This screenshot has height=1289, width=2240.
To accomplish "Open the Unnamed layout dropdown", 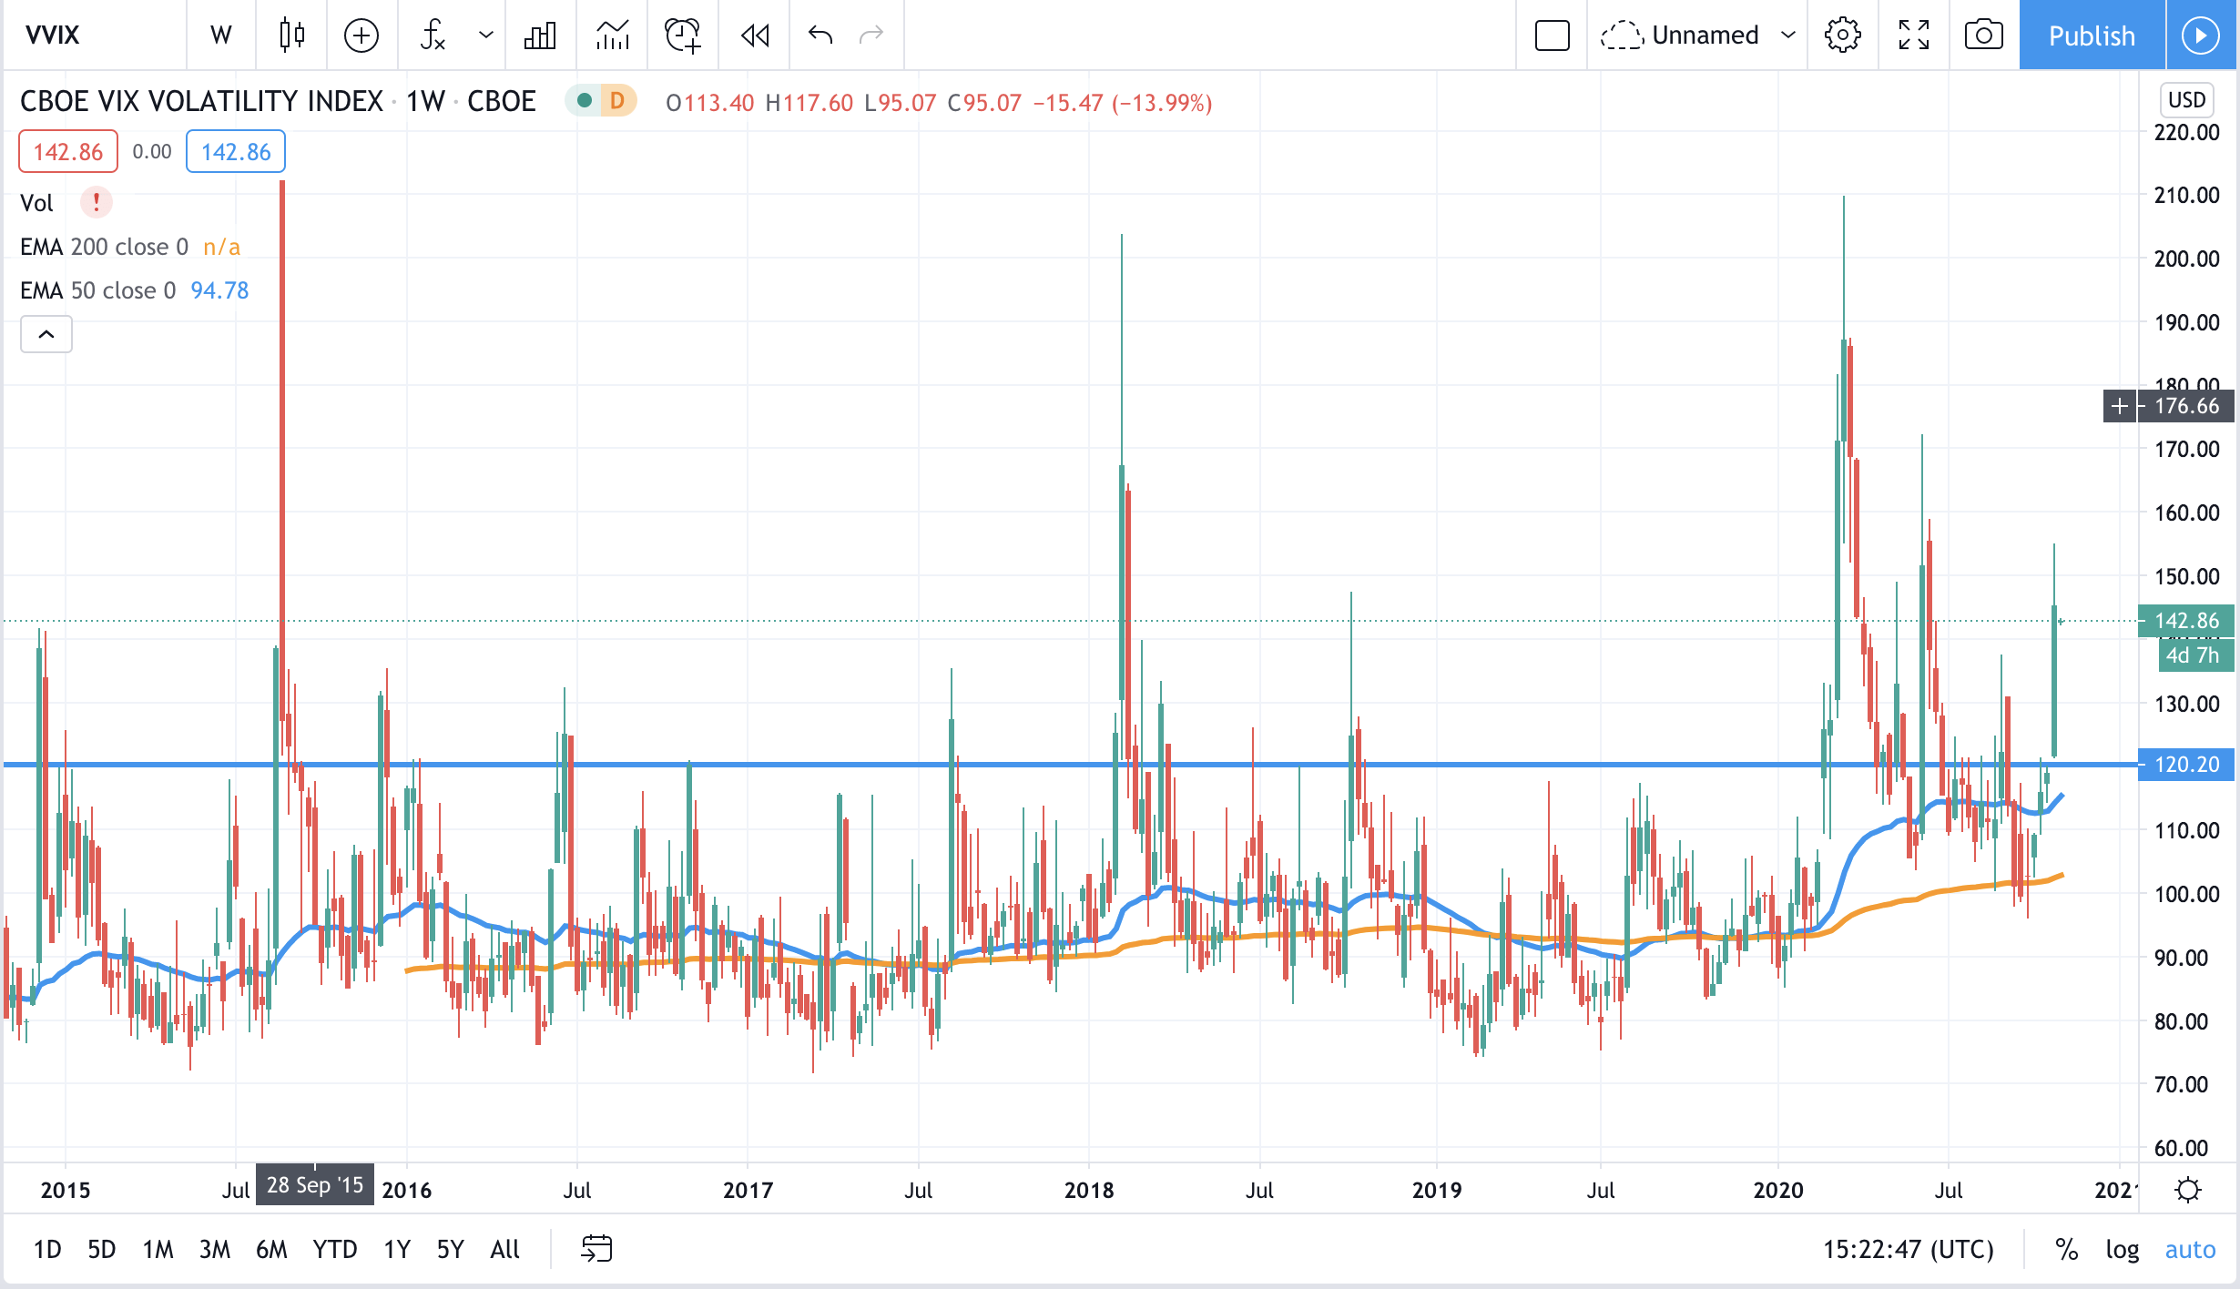I will click(1788, 35).
